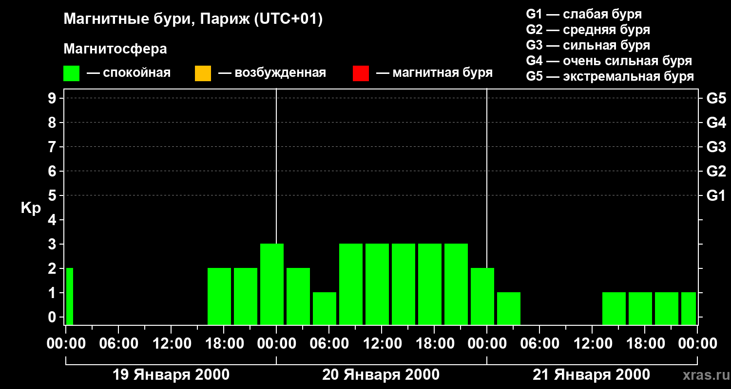Click the '— возбужденная' legend label
The width and height of the screenshot is (731, 389).
point(272,73)
